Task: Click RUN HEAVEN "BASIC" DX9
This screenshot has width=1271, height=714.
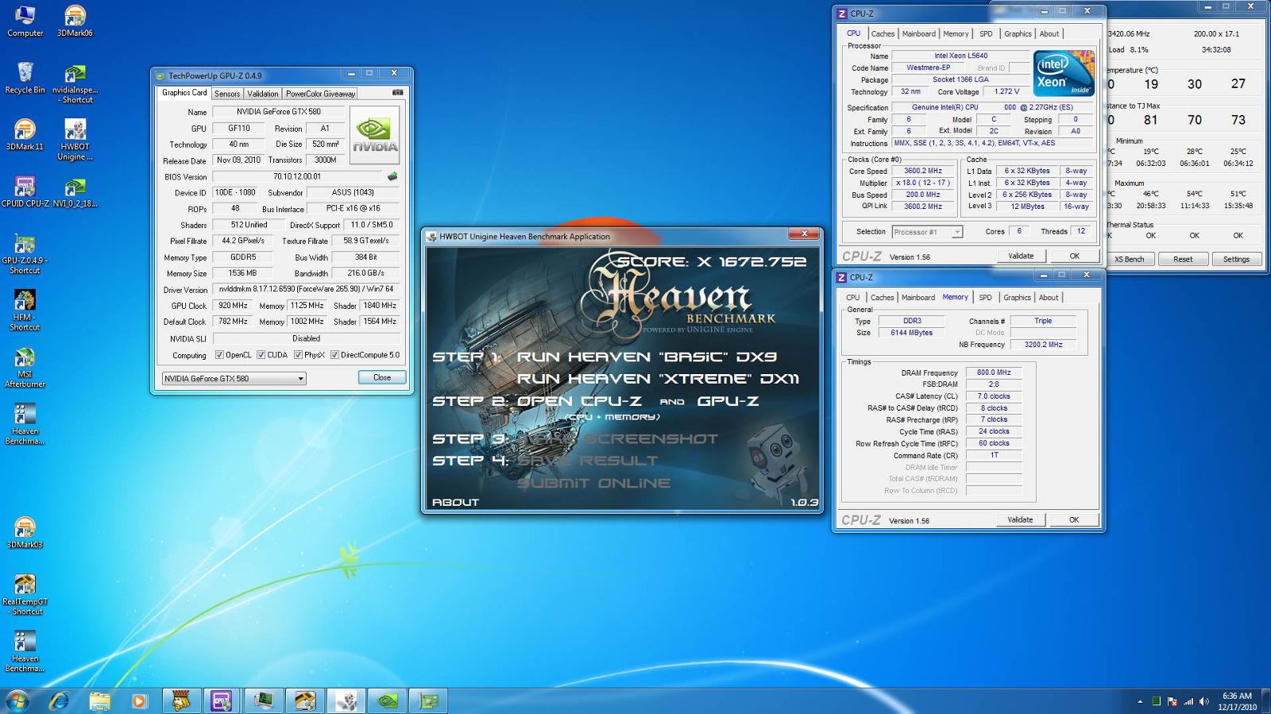Action: coord(647,357)
